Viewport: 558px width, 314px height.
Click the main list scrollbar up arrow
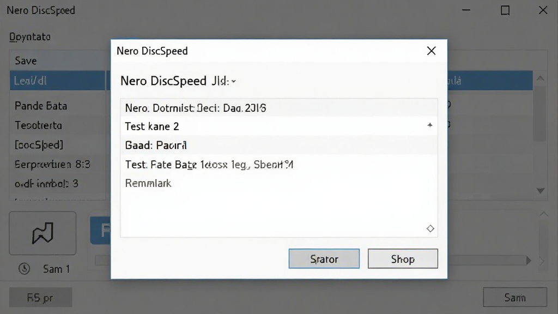[x=540, y=78]
